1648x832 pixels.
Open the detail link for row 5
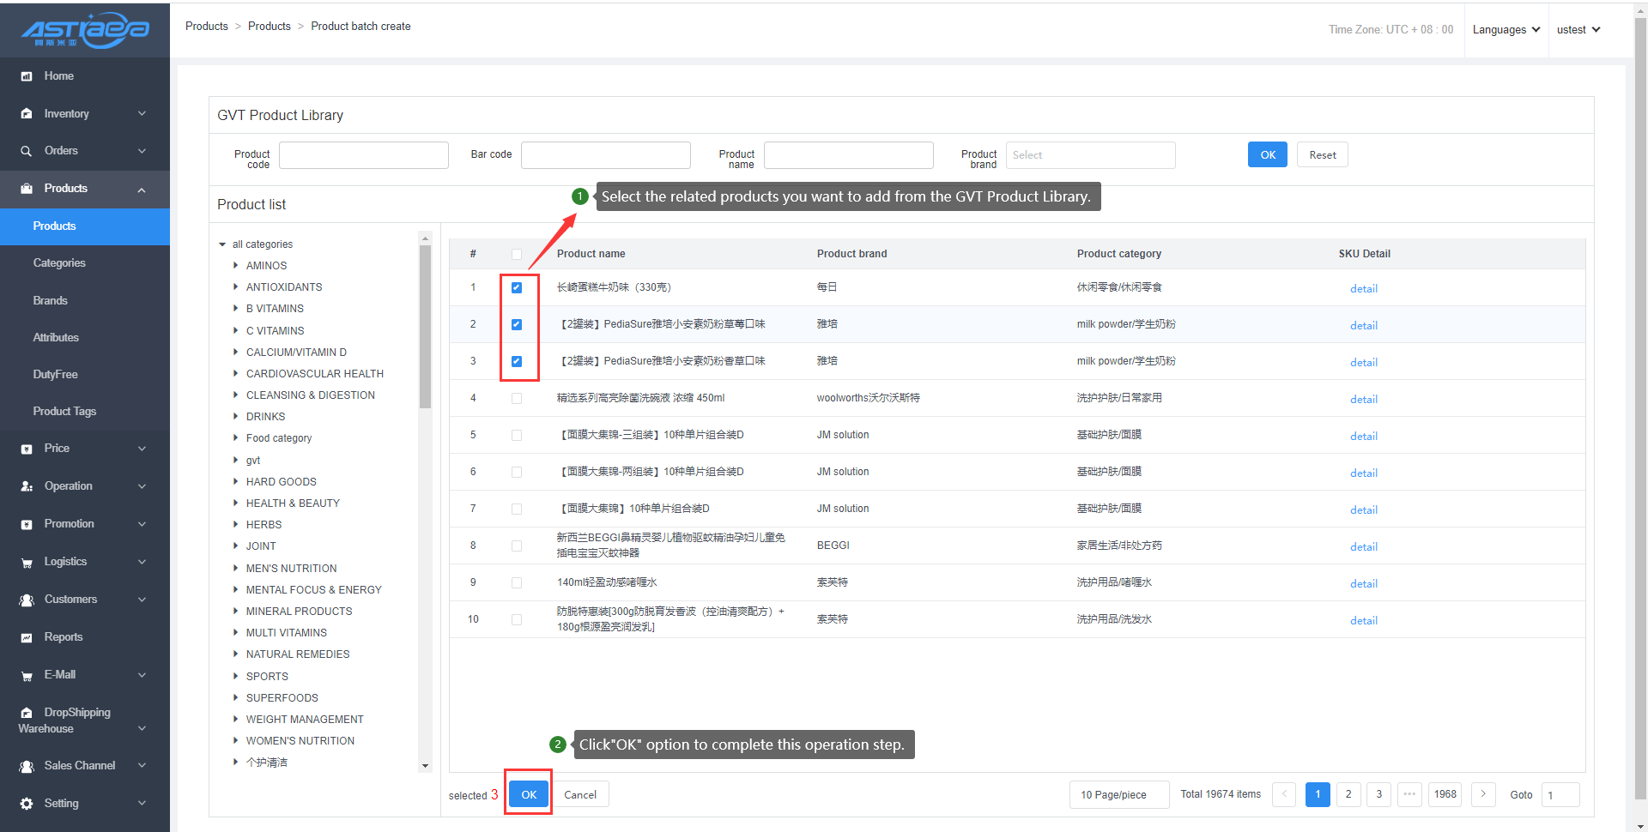(x=1363, y=436)
